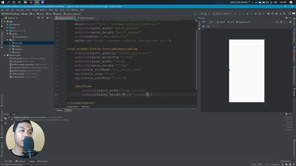296x166 pixels.
Task: Open the Refactor menu
Action: click(x=43, y=10)
